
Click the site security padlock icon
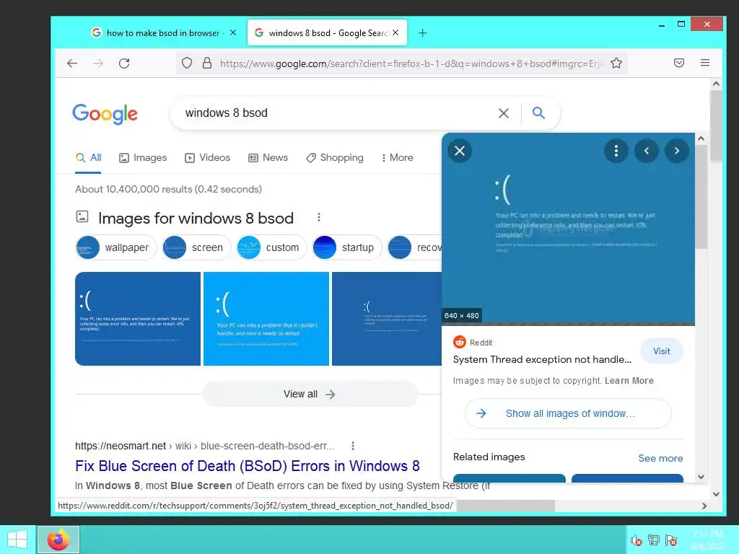pos(207,63)
